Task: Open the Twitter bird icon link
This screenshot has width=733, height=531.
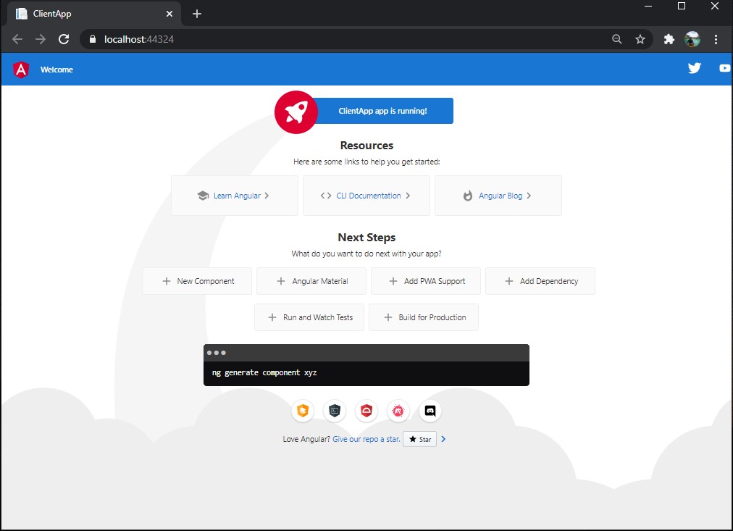Action: 694,68
